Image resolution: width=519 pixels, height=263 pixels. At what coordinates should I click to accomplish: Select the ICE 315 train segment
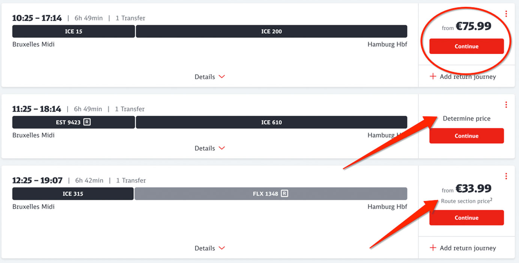coord(73,194)
